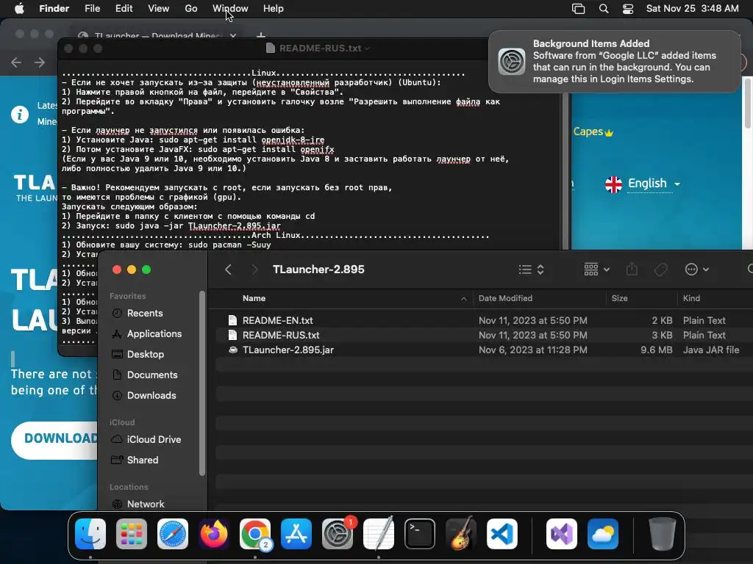
Task: Open Terminal from the Dock
Action: click(x=420, y=534)
